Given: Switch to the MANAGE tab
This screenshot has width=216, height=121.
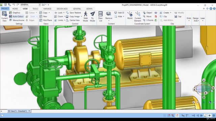Looking at the screenshot, I should 47,9.
